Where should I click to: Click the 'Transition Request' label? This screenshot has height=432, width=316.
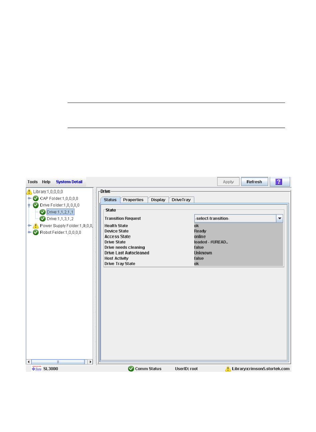(123, 218)
